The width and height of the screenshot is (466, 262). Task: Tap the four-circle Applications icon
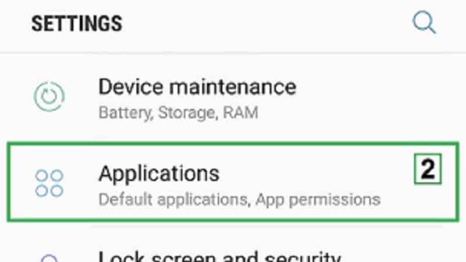49,183
